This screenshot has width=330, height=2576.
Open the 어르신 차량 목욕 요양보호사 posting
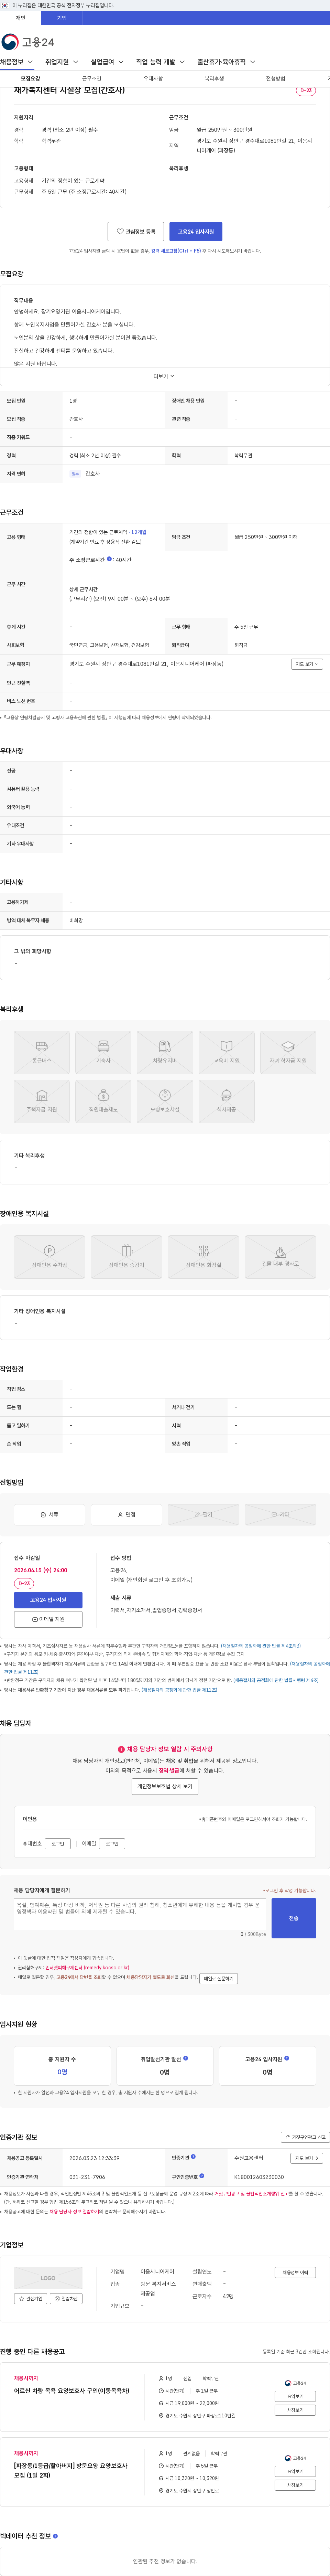71,2391
